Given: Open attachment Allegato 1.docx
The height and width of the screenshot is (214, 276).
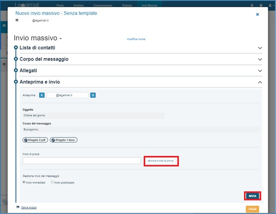Looking at the screenshot, I should click(x=63, y=140).
